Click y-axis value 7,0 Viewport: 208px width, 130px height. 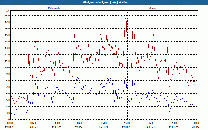coord(8,87)
